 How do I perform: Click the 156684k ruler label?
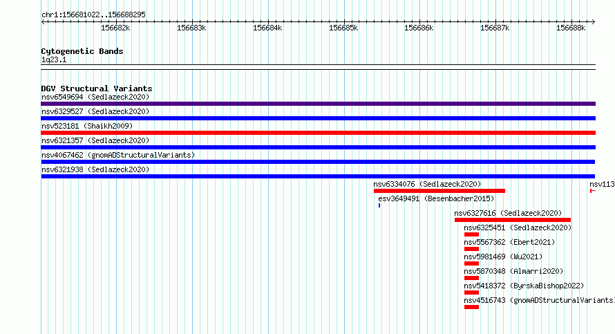(x=267, y=28)
